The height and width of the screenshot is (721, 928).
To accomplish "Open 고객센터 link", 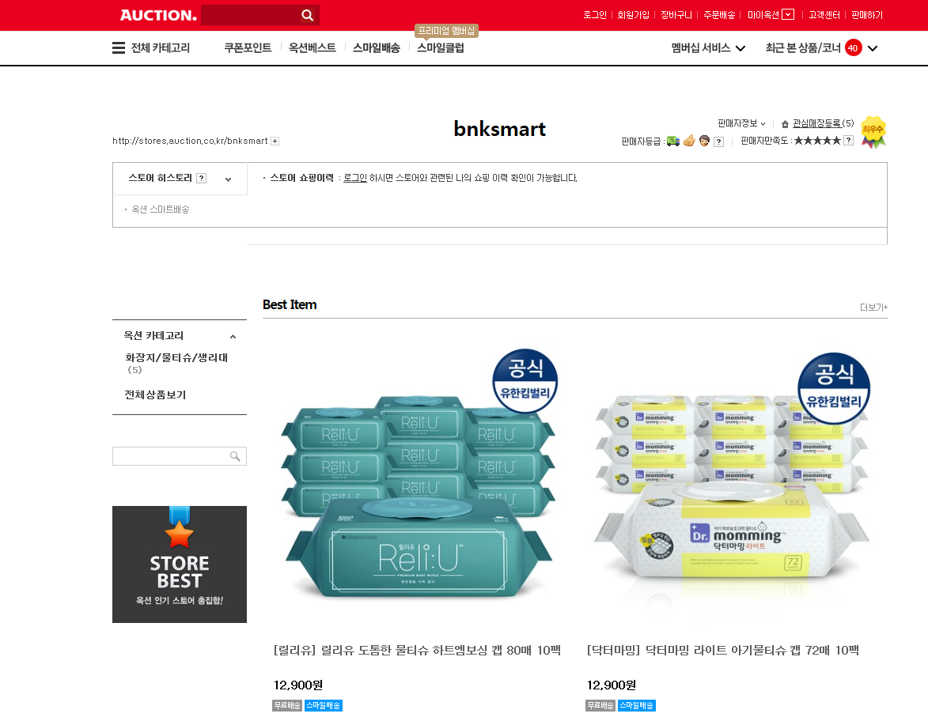I will click(x=824, y=15).
